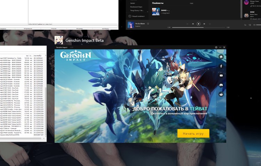Image resolution: width=261 pixels, height=166 pixels.
Task: Click the Genshin Impact Beta title label
Action: point(84,40)
